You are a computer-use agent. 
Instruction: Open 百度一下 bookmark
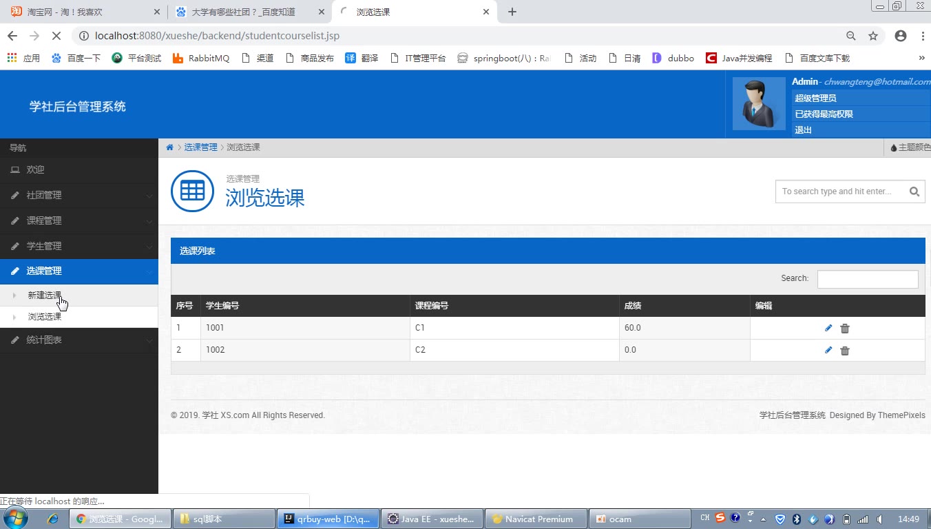point(76,59)
